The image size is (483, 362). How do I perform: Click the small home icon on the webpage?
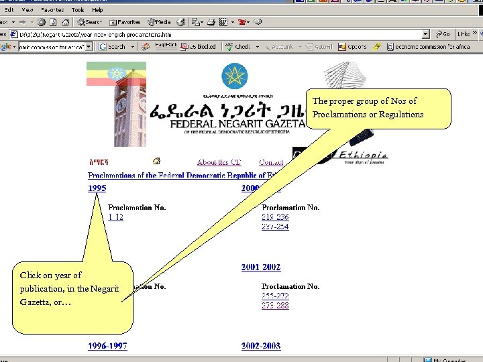coord(156,161)
